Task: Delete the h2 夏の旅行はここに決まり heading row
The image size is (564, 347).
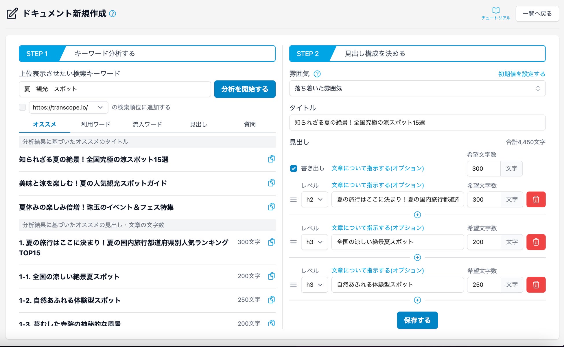Action: 536,200
